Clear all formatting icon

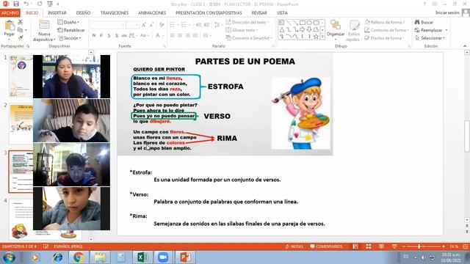click(162, 25)
